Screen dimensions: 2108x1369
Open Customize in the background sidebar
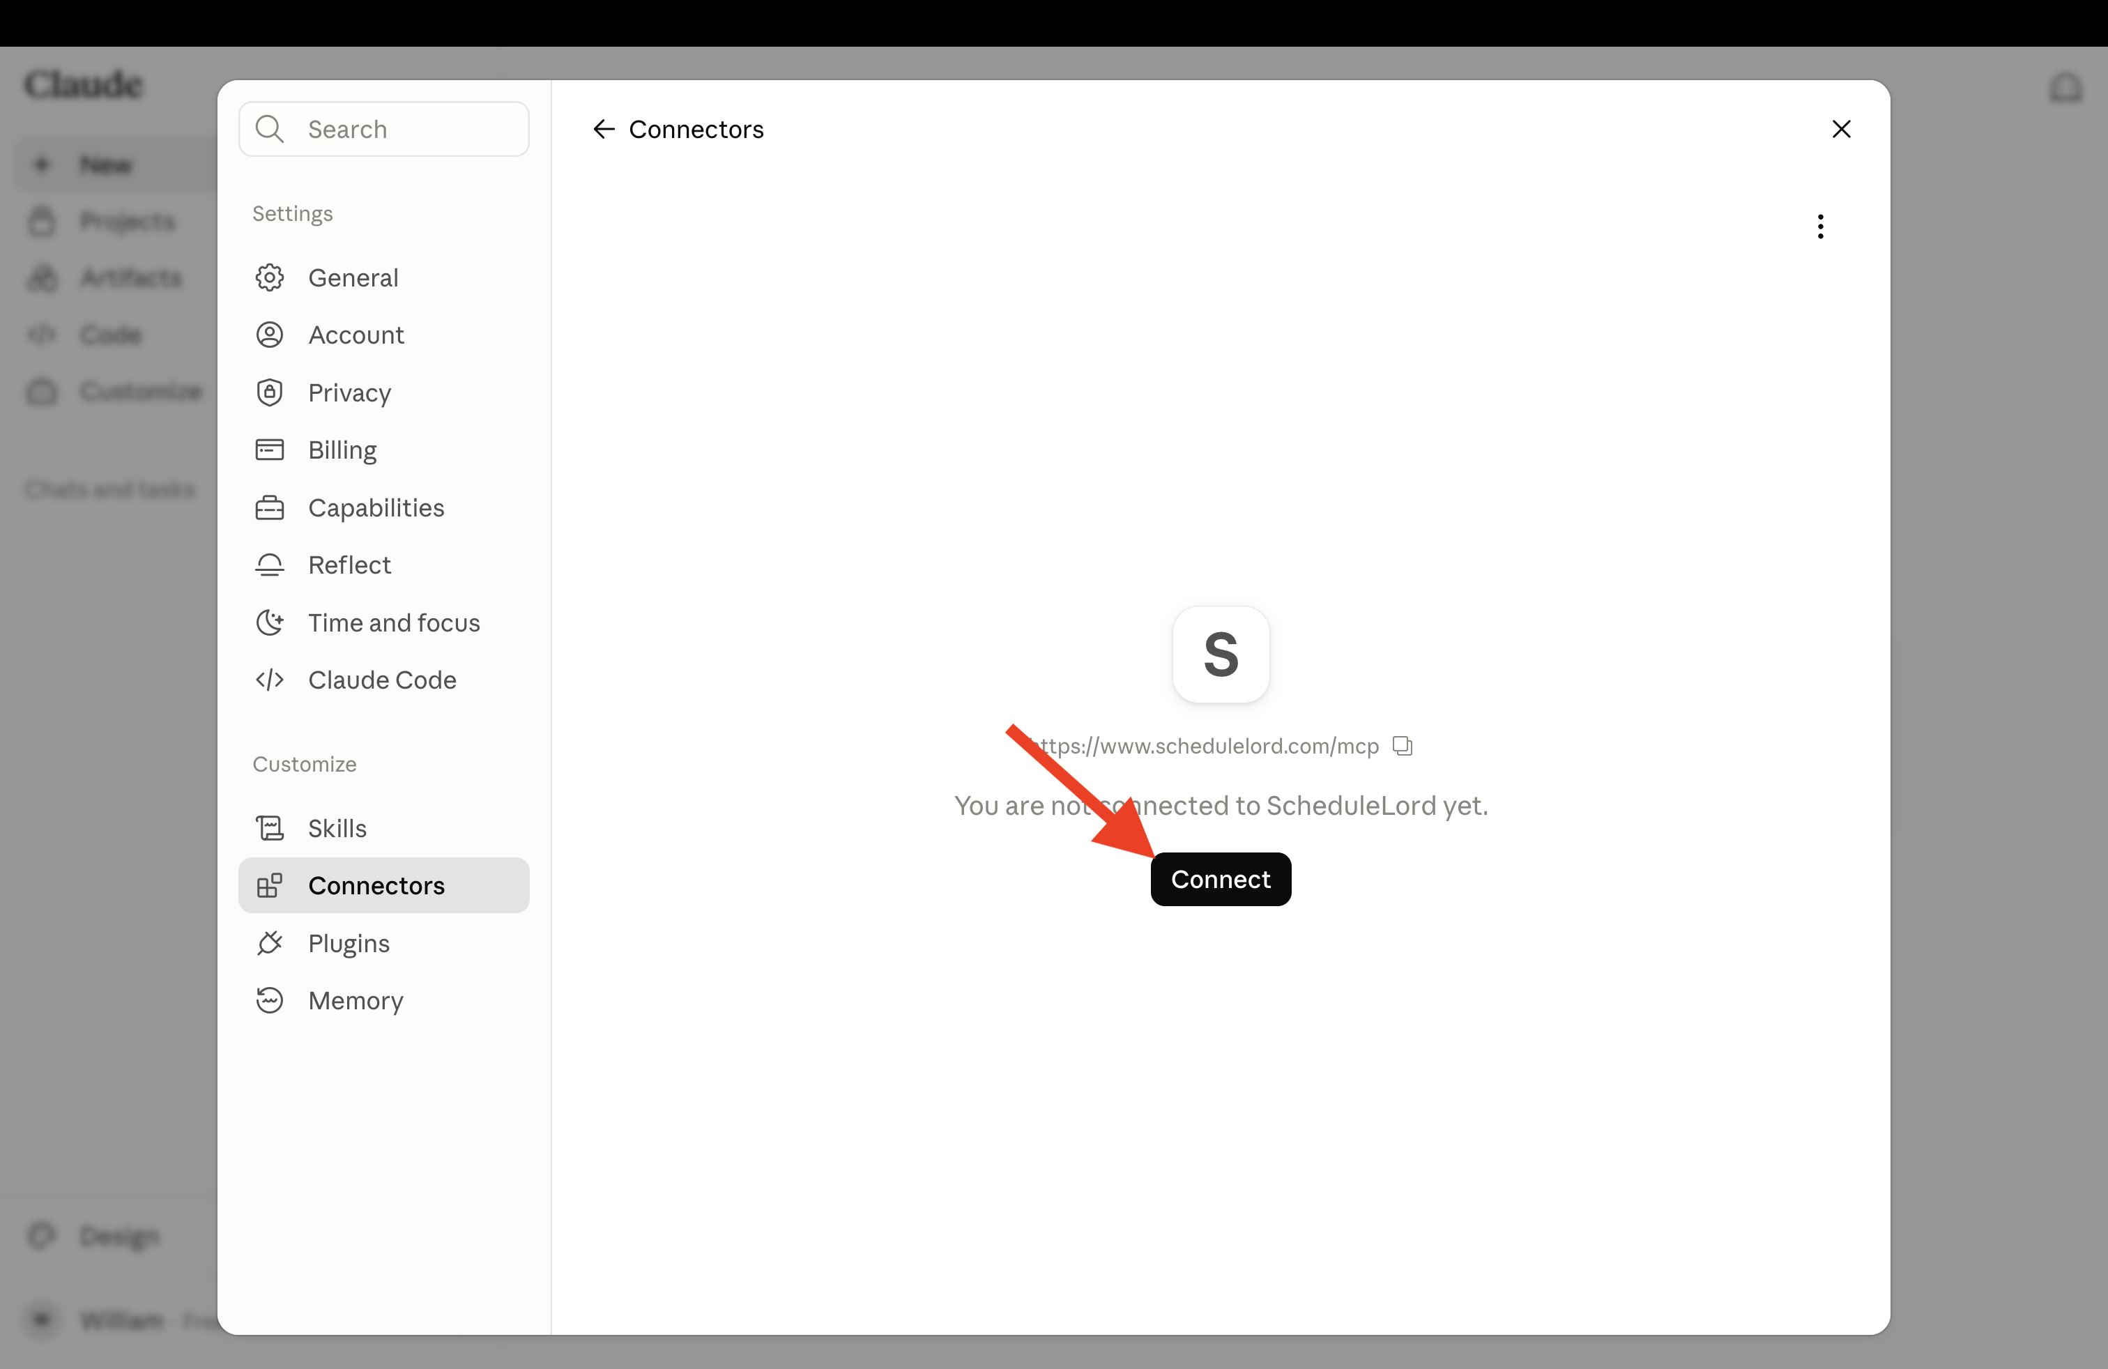pos(115,392)
